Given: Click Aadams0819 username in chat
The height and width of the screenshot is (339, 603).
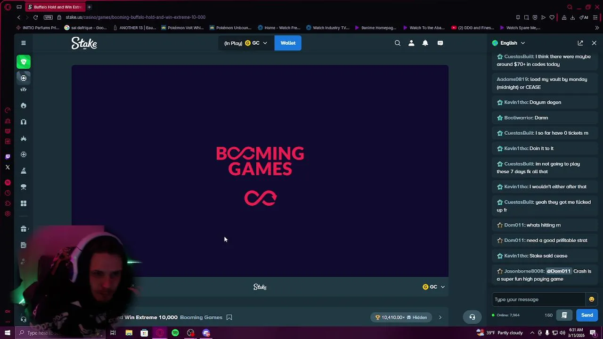Looking at the screenshot, I should (512, 80).
